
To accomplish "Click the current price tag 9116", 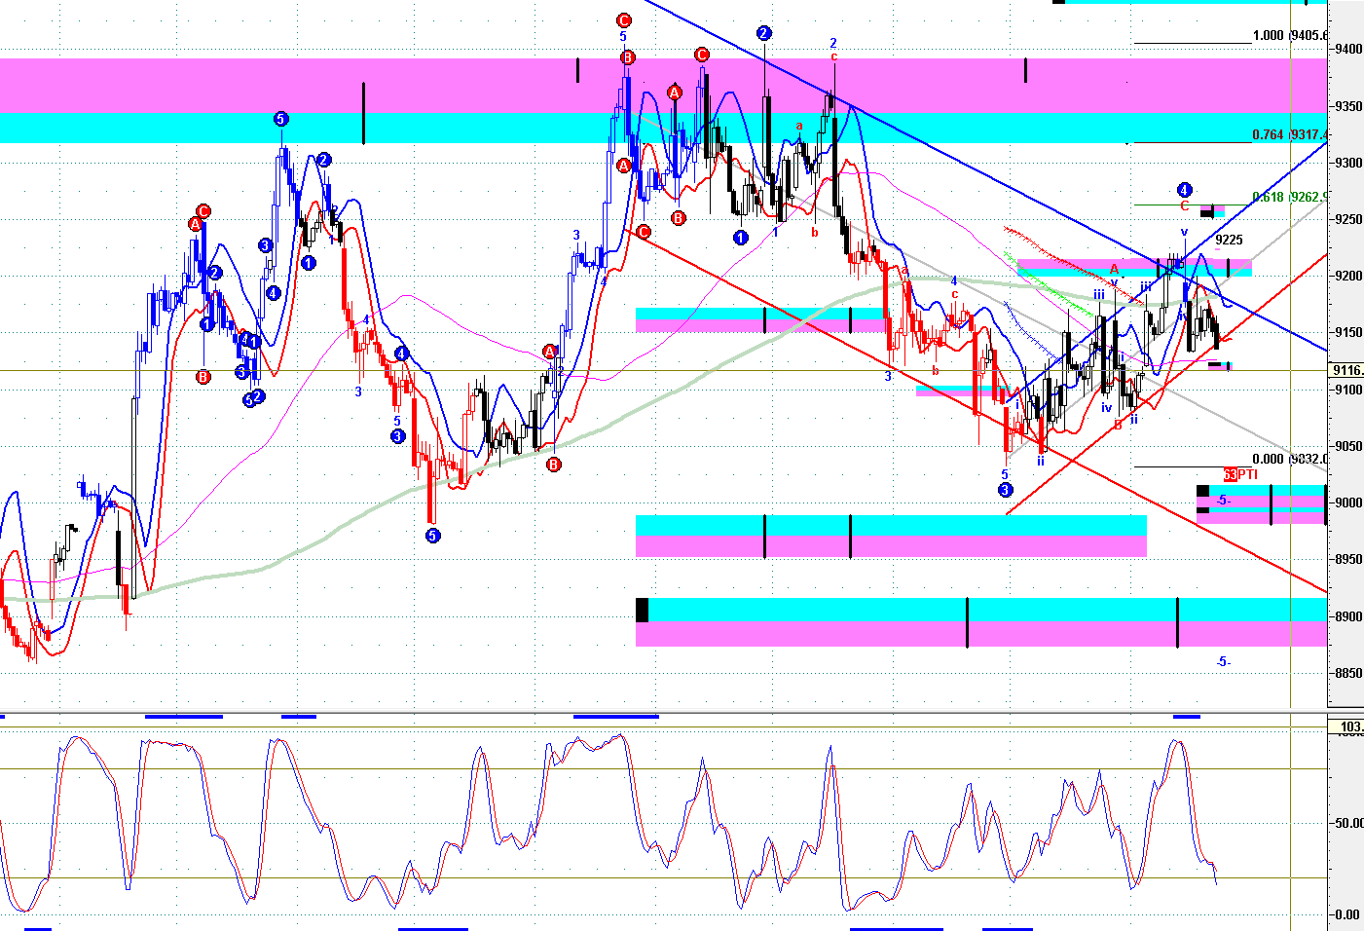I will coord(1346,370).
